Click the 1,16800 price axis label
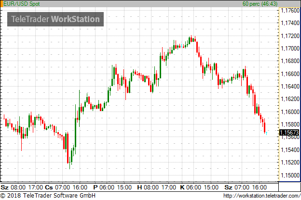The height and width of the screenshot is (200, 301). 290,61
